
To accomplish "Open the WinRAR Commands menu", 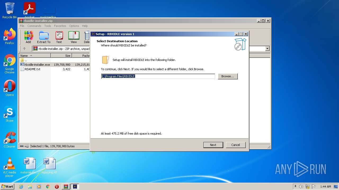I will [34, 26].
